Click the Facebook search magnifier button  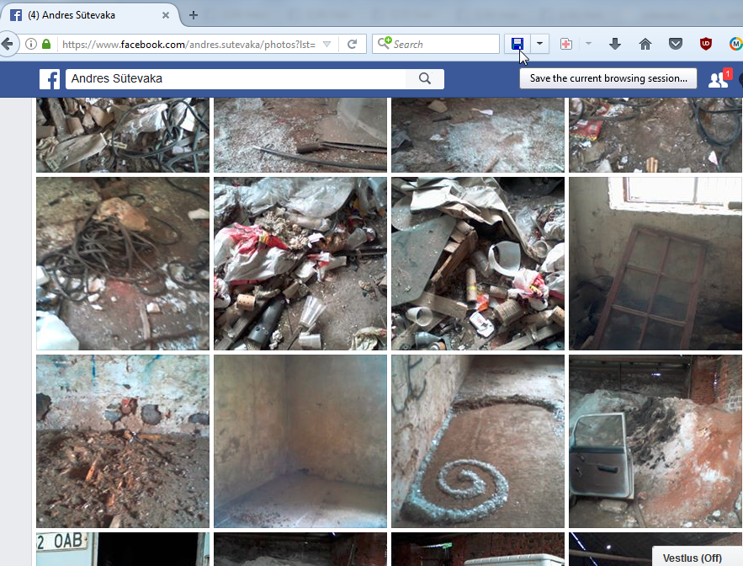(x=425, y=79)
